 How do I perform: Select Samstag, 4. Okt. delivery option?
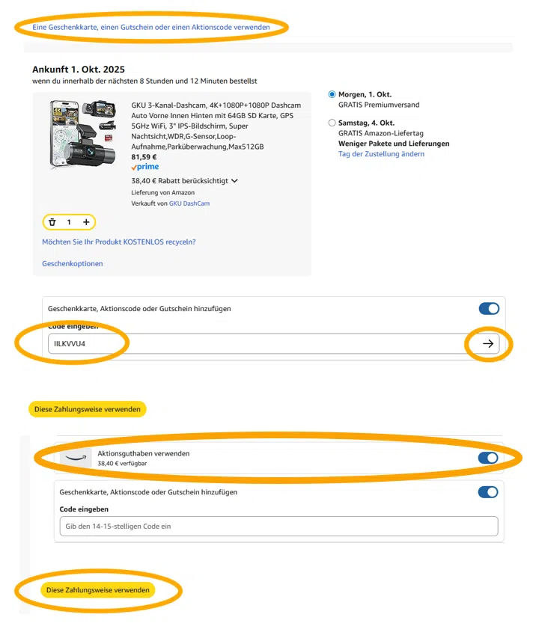332,123
